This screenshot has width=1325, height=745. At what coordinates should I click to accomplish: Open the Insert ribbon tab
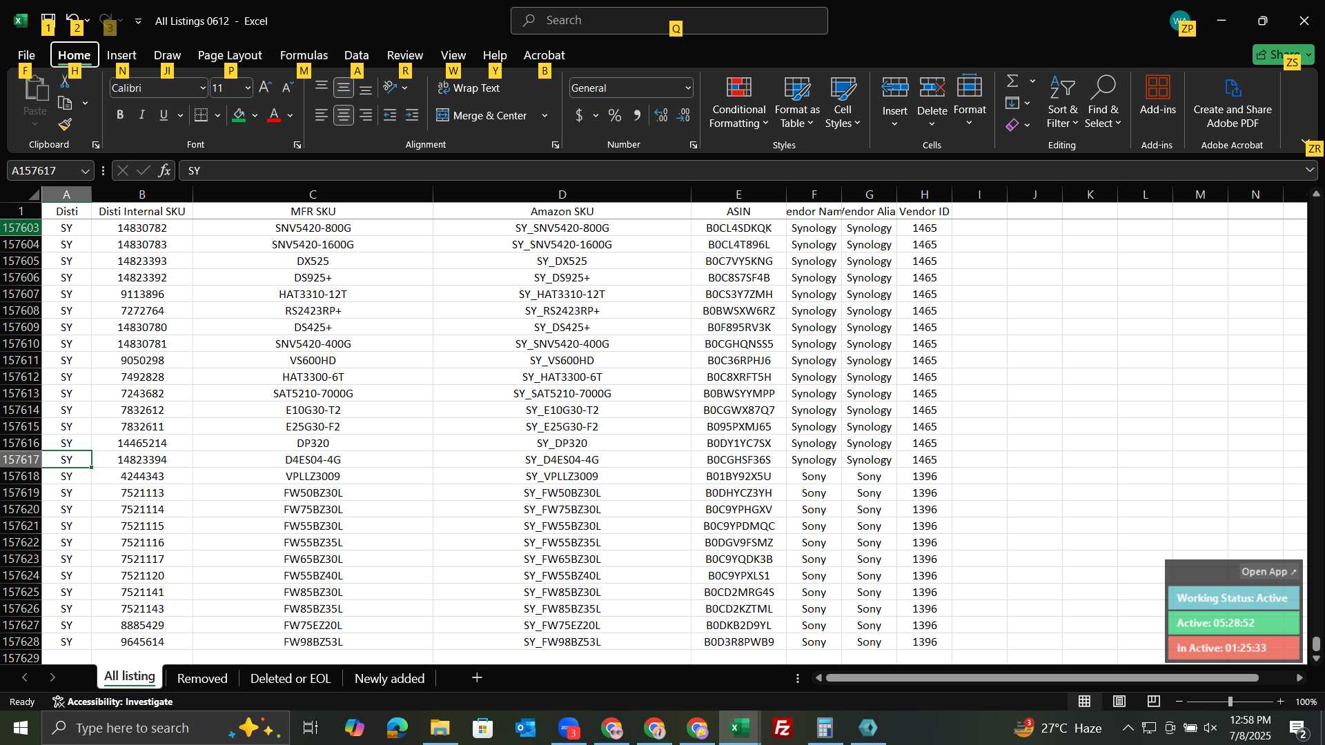(x=121, y=54)
